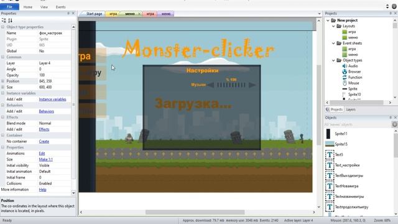Screen dimensions: 398x224
Task: Collapse the Layouts folder in project tree
Action: pos(333,26)
